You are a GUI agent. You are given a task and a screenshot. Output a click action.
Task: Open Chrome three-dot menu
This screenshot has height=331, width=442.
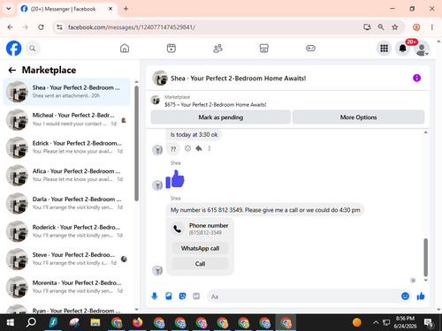(432, 27)
